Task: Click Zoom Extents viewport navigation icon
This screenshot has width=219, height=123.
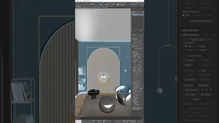Action: pyautogui.click(x=141, y=121)
